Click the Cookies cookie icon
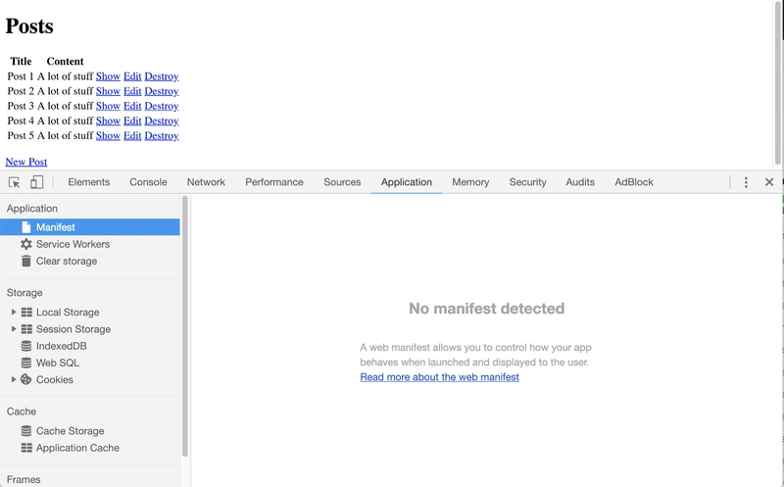Screen dimensions: 784x487 click(26, 379)
